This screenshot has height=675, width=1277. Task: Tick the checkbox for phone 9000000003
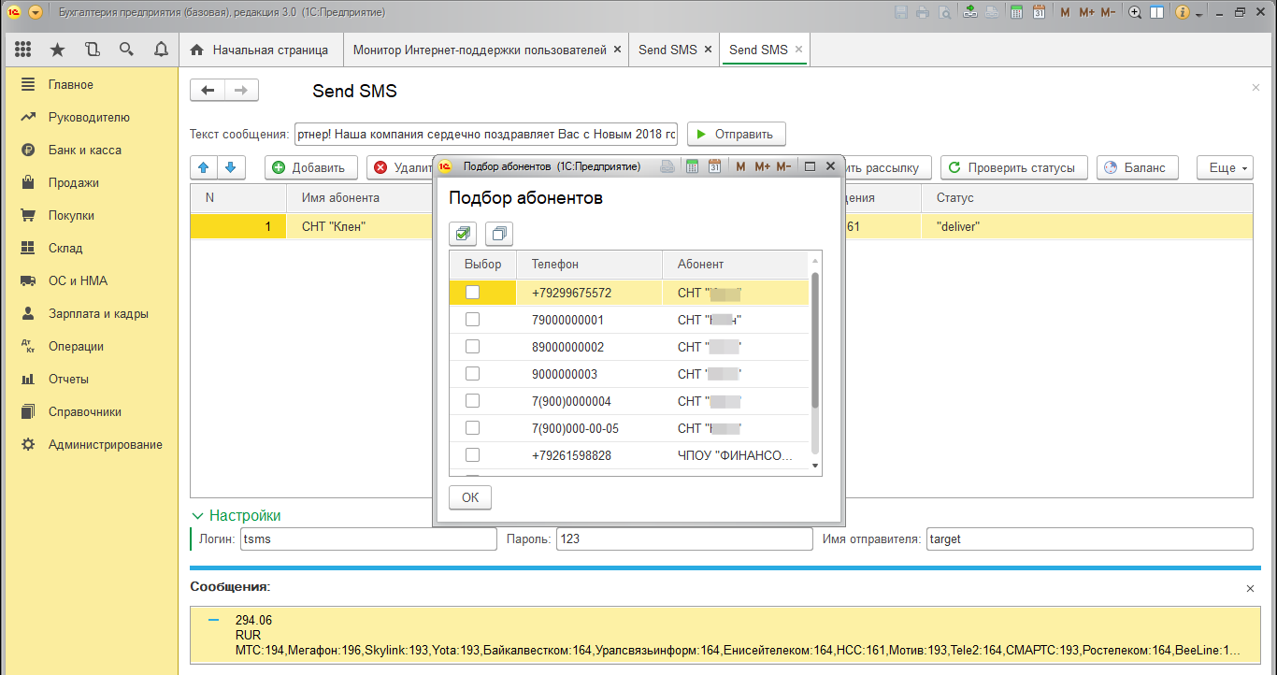pos(472,374)
